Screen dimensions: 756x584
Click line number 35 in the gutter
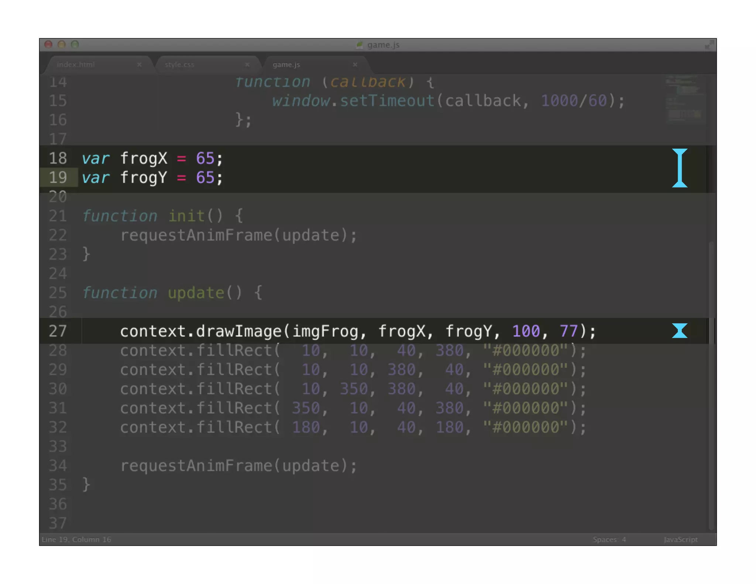pos(58,485)
